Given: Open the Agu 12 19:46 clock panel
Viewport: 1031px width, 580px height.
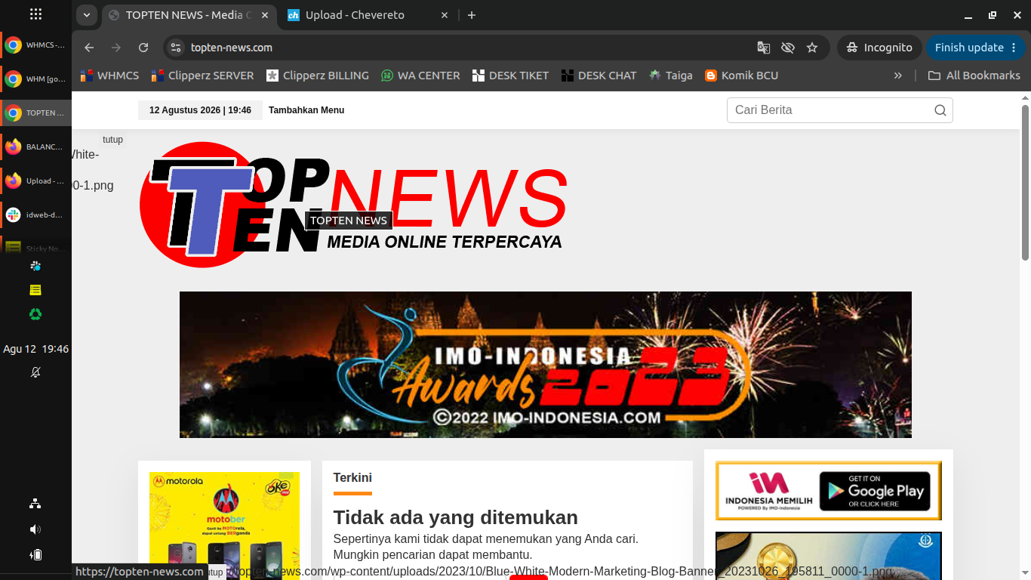Looking at the screenshot, I should coord(35,349).
